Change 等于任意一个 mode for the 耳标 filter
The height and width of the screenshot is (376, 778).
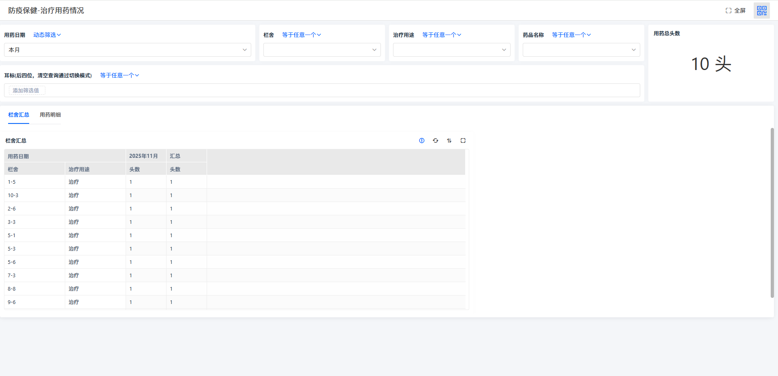(x=120, y=75)
